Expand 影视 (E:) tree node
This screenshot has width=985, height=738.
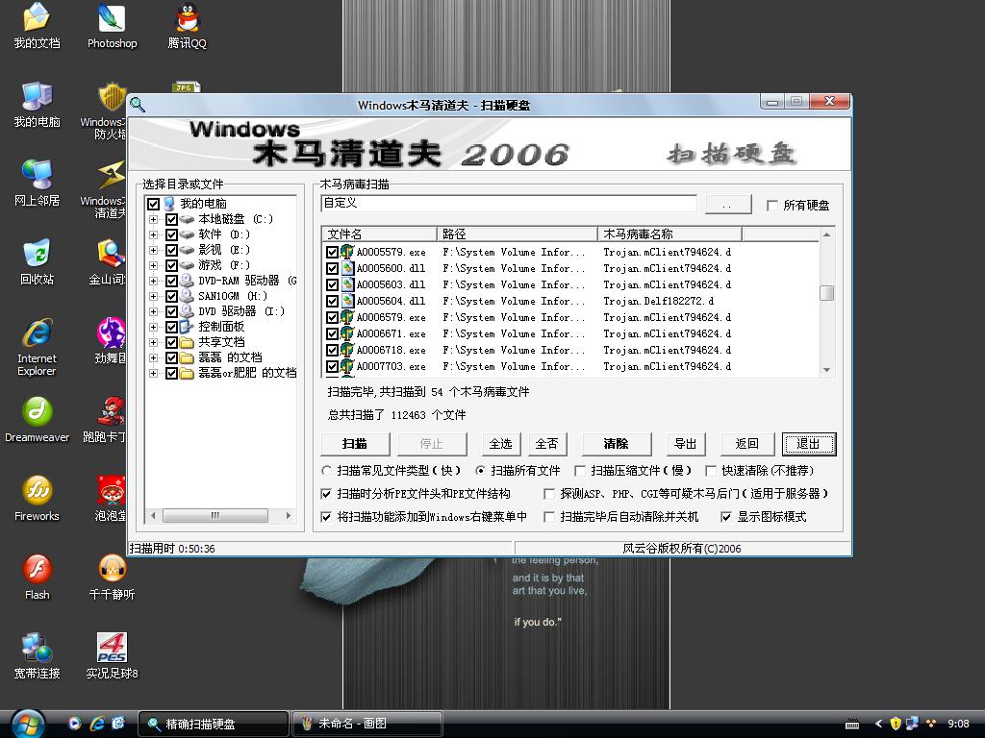[x=153, y=250]
